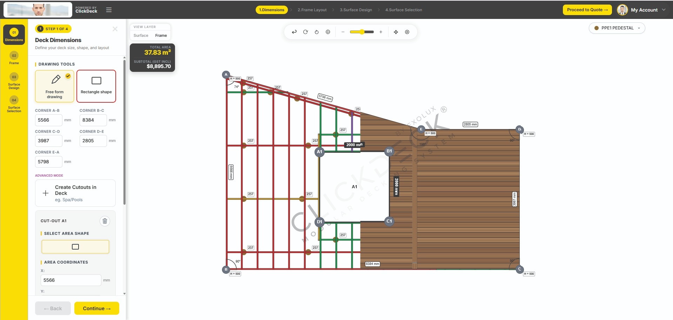Select the Rectangle shape drawing tool

pyautogui.click(x=96, y=86)
